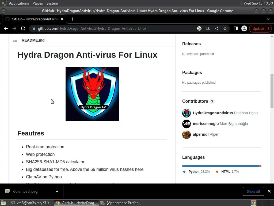Screen dimensions: 274x206
Task: Click the Update Chrome button
Action: (x=258, y=28)
